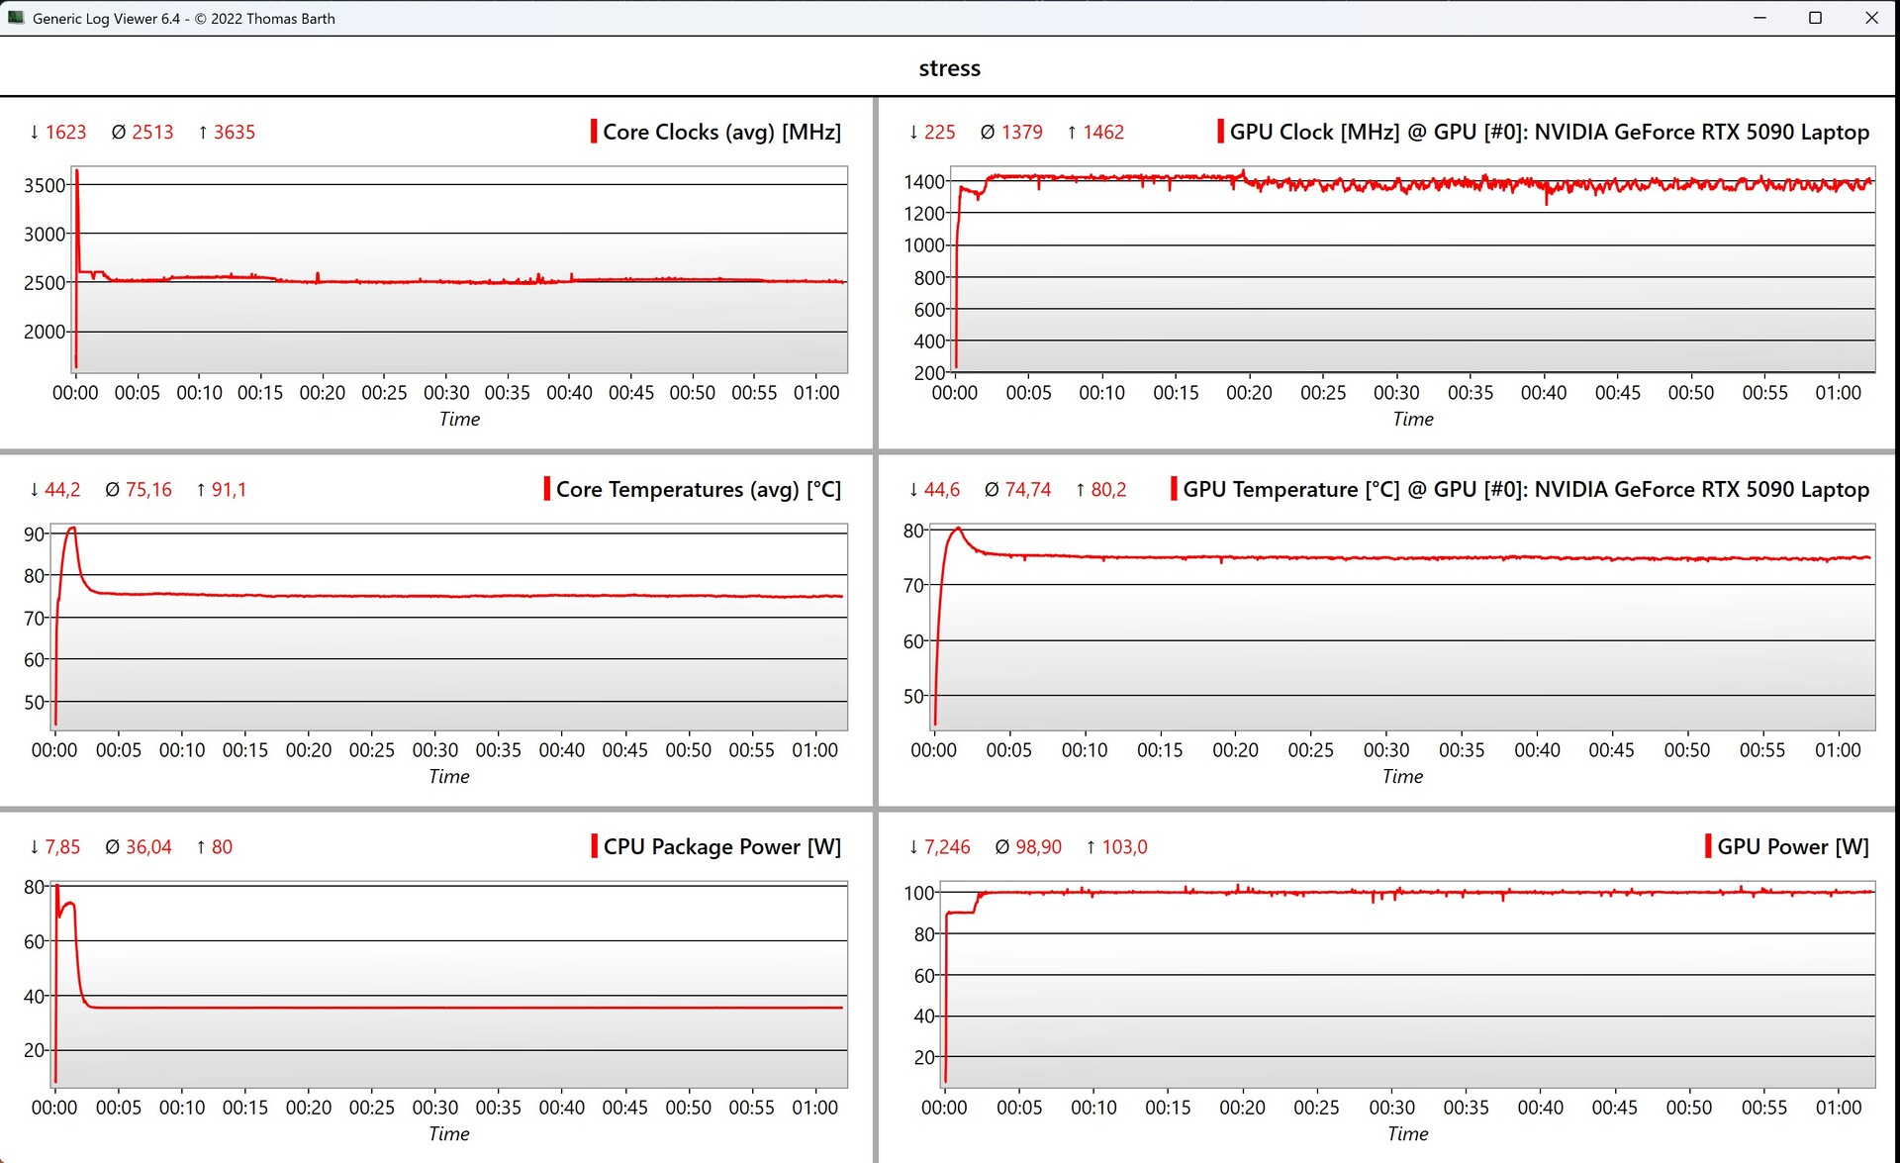
Task: Click red swatch beside Core Clocks legend
Action: pyautogui.click(x=593, y=132)
